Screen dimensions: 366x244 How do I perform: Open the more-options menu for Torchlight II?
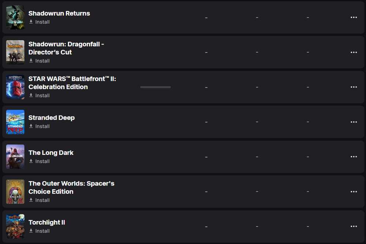(x=354, y=226)
